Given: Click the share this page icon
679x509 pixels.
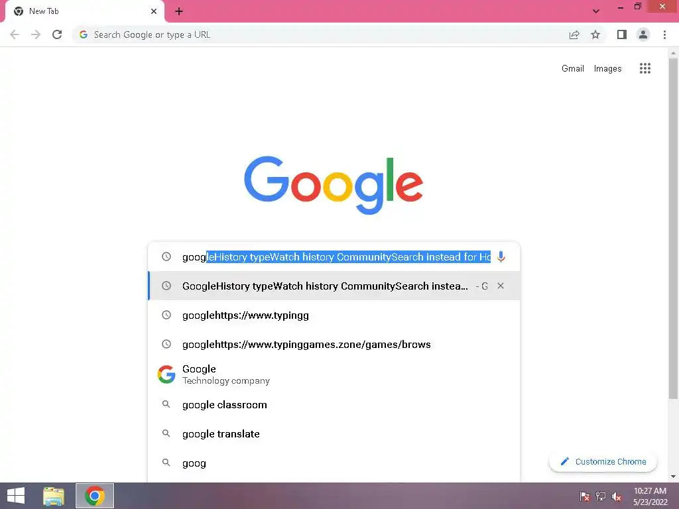Looking at the screenshot, I should coord(574,34).
